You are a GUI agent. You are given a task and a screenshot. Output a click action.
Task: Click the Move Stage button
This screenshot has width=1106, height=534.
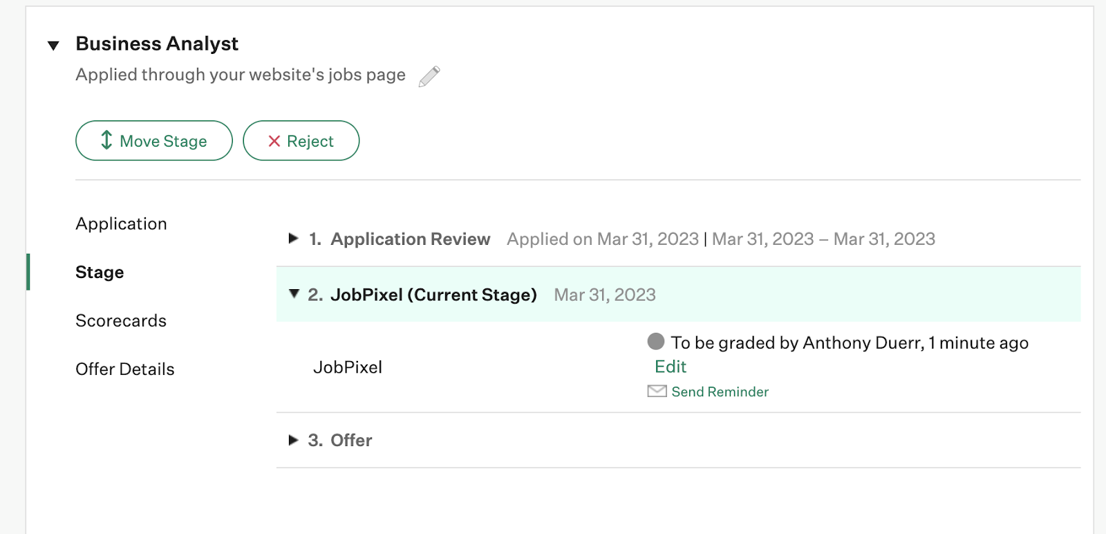tap(154, 140)
